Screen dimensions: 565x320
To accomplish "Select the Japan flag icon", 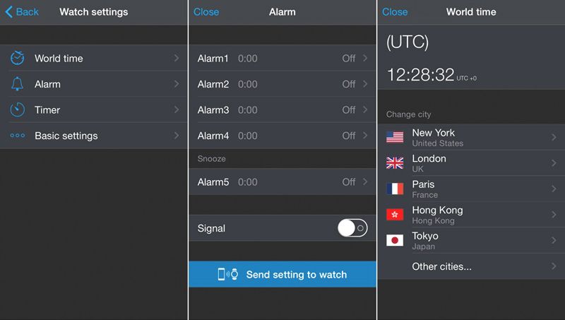I will point(395,240).
